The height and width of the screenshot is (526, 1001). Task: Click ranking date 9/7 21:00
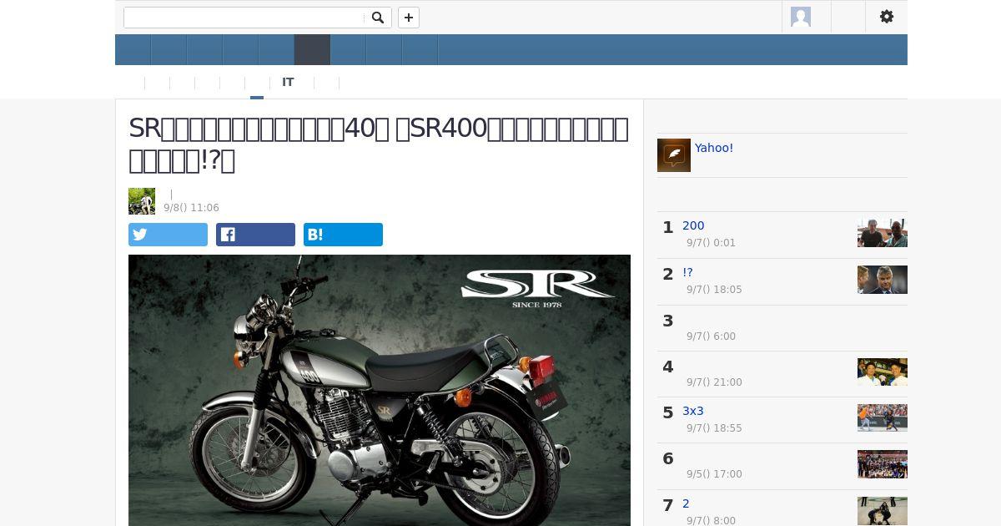714,382
